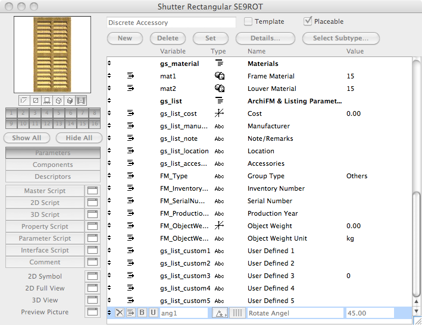Open the Descriptors tab
This screenshot has height=325, width=422.
tap(53, 176)
